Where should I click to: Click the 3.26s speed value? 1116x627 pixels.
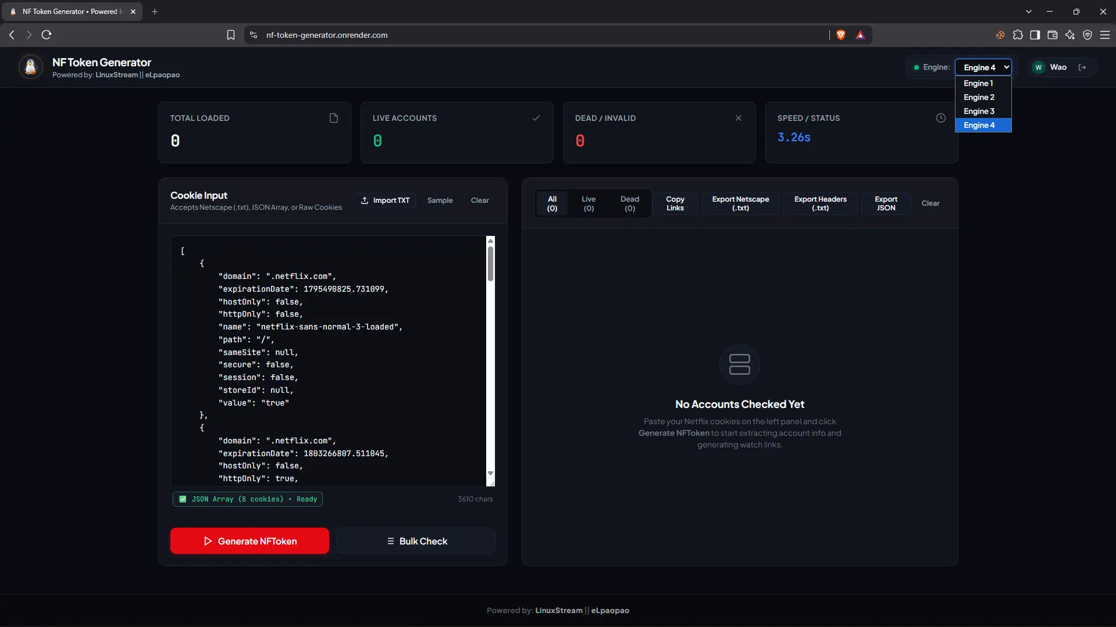coord(794,137)
